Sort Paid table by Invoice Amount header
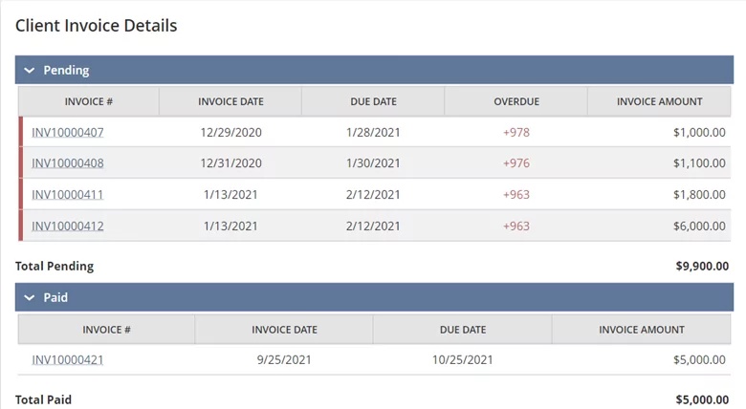 click(642, 330)
